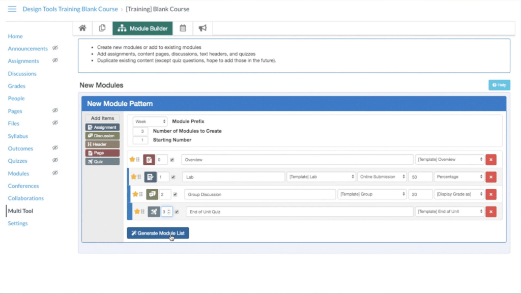521x294 pixels.
Task: Click the Generate Module List button
Action: [158, 233]
